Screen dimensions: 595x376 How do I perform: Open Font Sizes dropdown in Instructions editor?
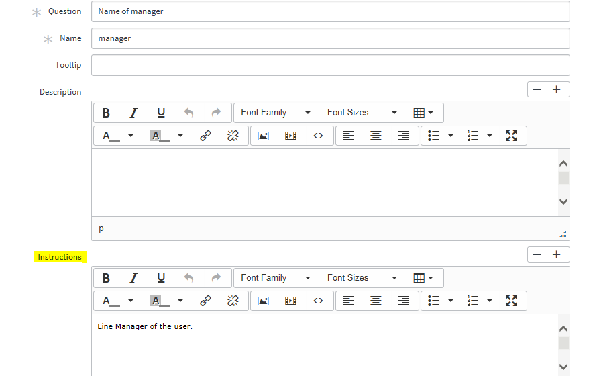pos(362,278)
